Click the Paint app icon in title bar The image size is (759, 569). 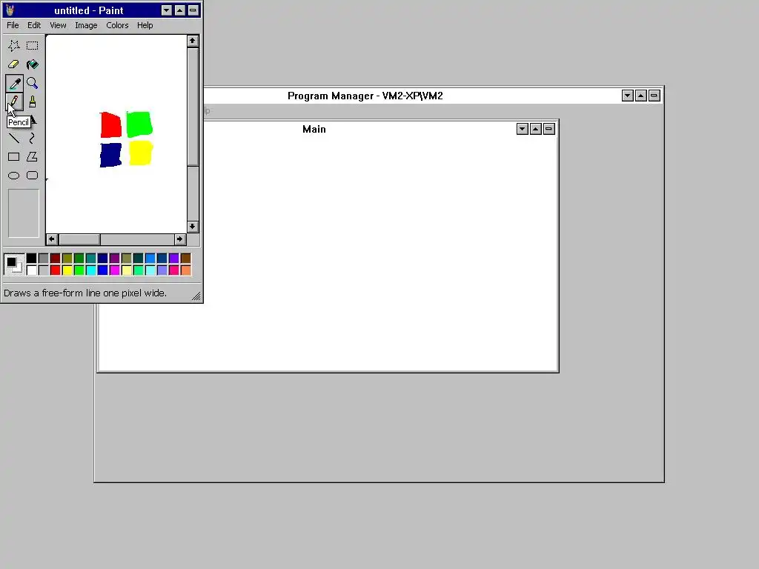10,10
